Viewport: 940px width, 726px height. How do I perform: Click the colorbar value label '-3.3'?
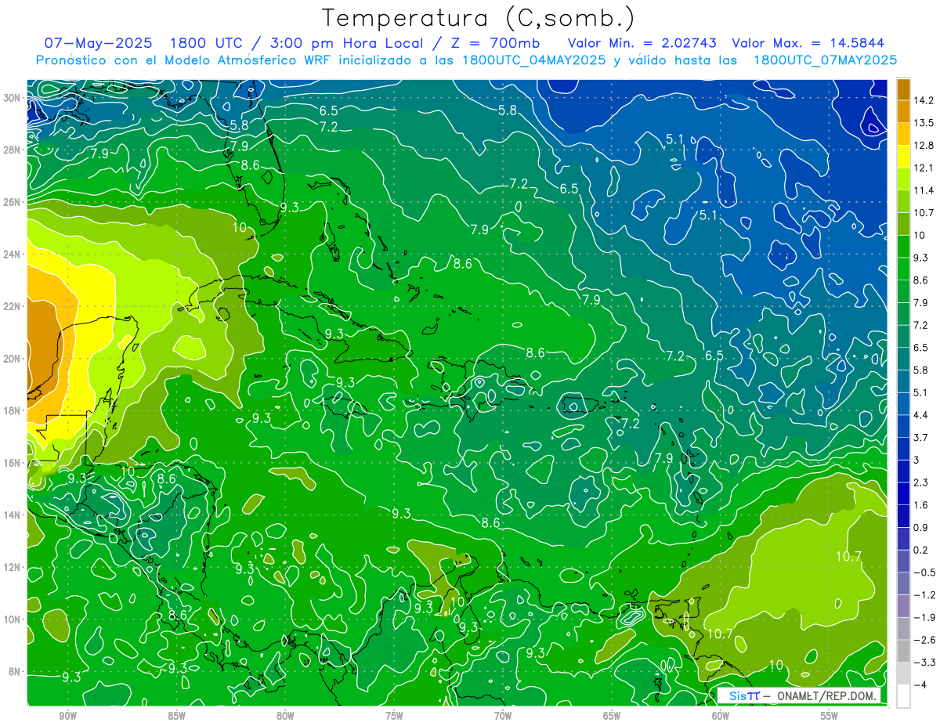[924, 663]
